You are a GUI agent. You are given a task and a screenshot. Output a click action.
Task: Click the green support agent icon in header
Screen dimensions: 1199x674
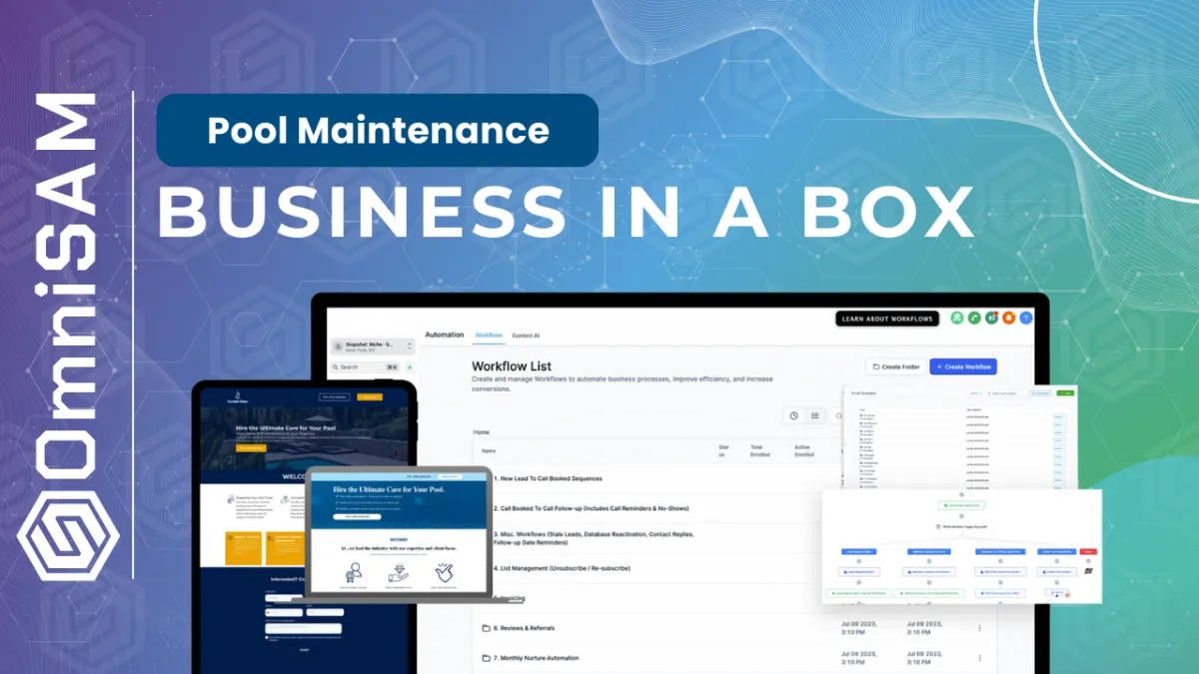pos(957,319)
